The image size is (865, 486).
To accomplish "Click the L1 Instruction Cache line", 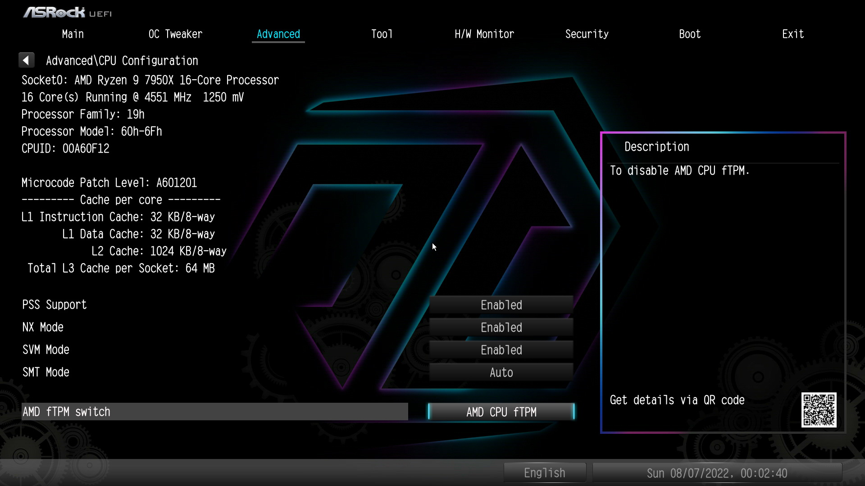I will point(118,217).
